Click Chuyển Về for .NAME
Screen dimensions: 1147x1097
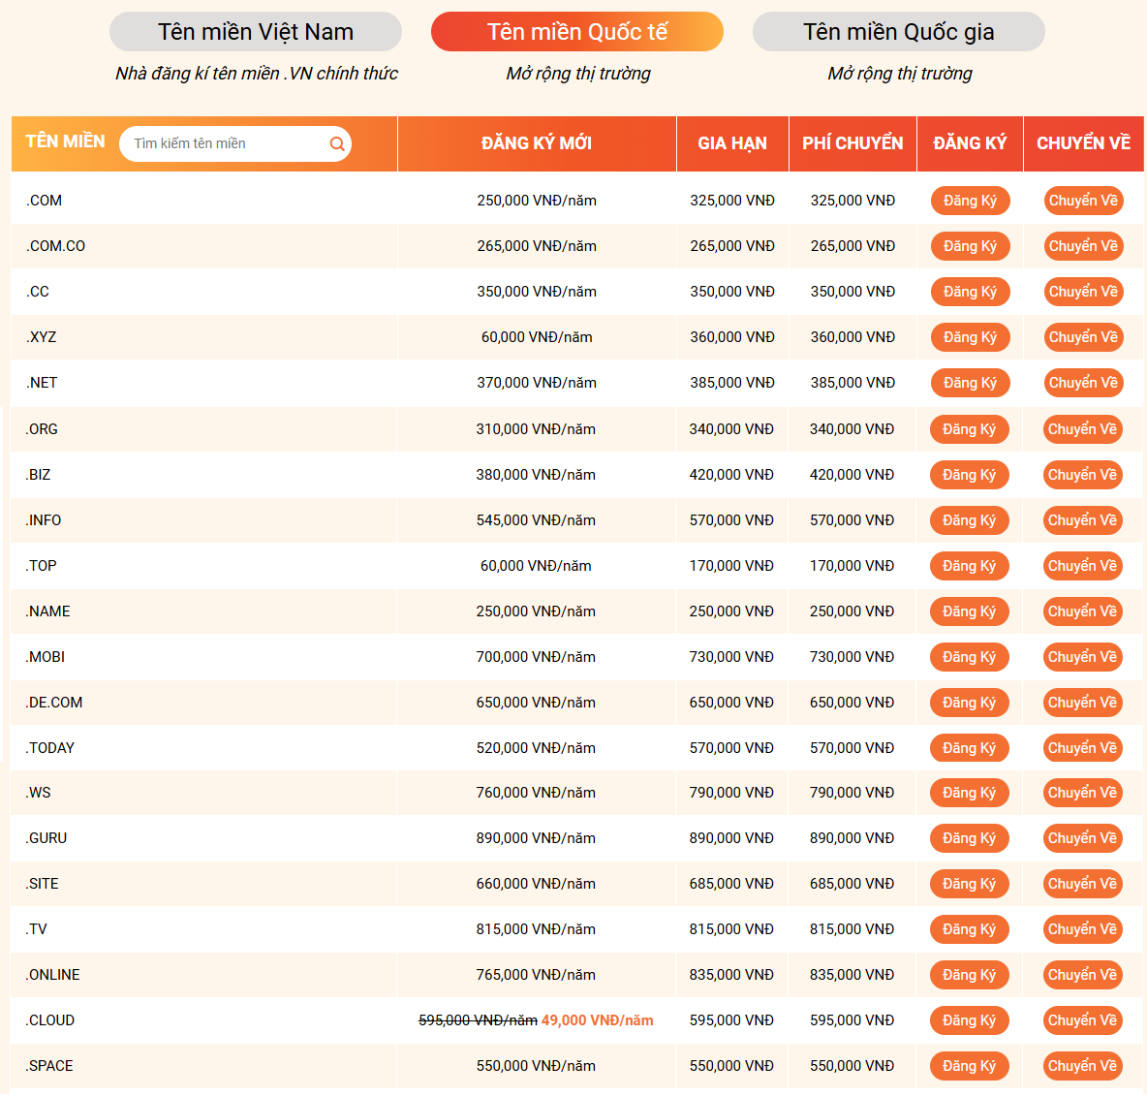1083,611
